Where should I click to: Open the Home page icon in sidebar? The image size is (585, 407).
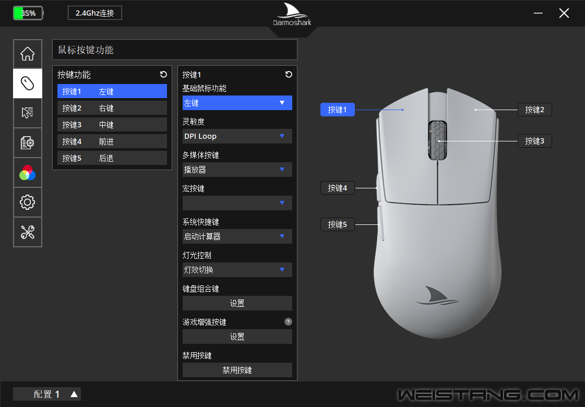pyautogui.click(x=28, y=54)
